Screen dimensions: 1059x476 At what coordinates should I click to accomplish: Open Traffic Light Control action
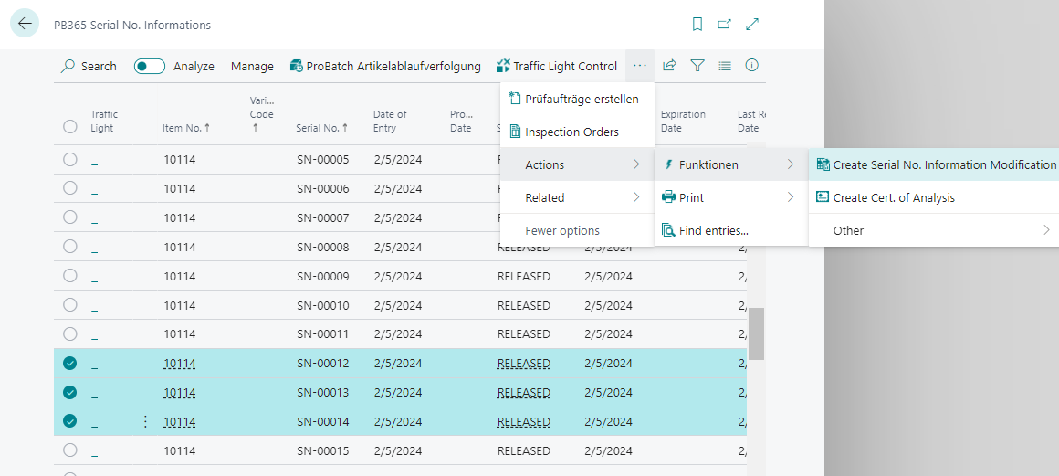coord(557,67)
